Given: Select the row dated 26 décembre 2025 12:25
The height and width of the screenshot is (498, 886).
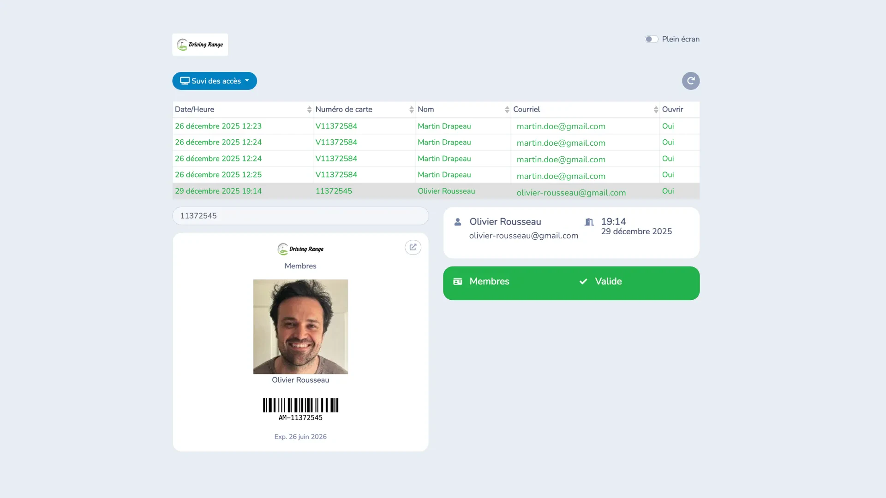Looking at the screenshot, I should pos(436,175).
